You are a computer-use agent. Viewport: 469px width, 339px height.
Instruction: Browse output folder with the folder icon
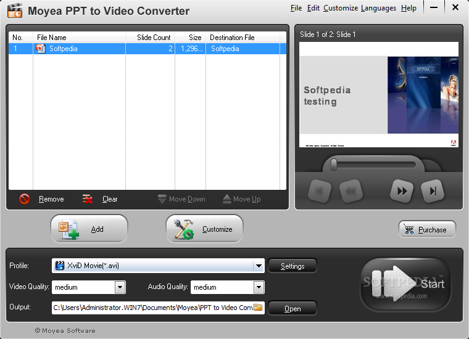tap(258, 308)
